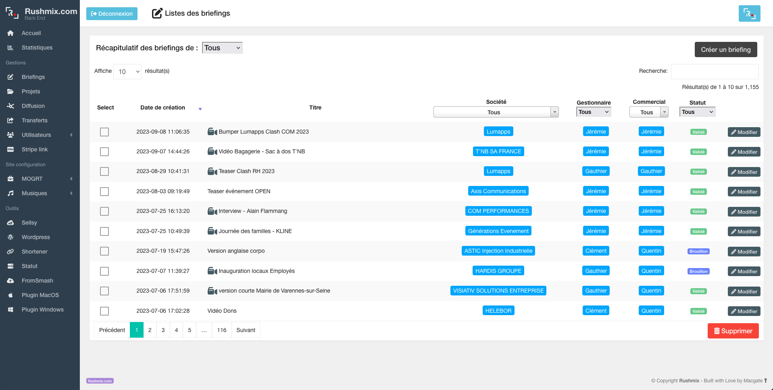Click the Statut server icon
The image size is (773, 390).
(10, 266)
